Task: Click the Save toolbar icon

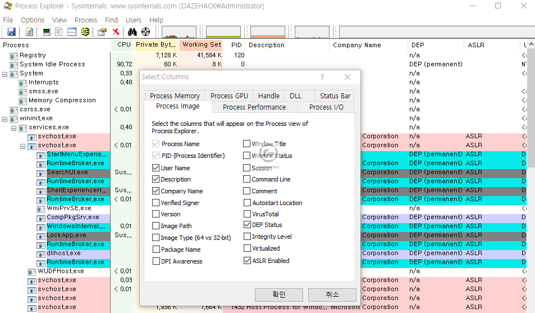Action: click(x=11, y=32)
